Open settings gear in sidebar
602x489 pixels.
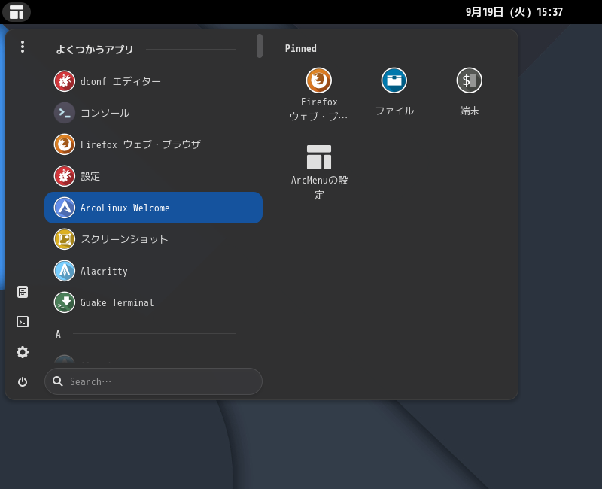pos(23,352)
